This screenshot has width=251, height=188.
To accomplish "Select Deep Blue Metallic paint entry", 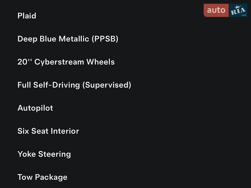I will (x=68, y=39).
